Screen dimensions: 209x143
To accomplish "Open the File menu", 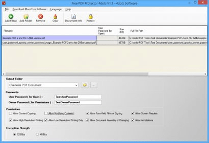I will (7, 9).
